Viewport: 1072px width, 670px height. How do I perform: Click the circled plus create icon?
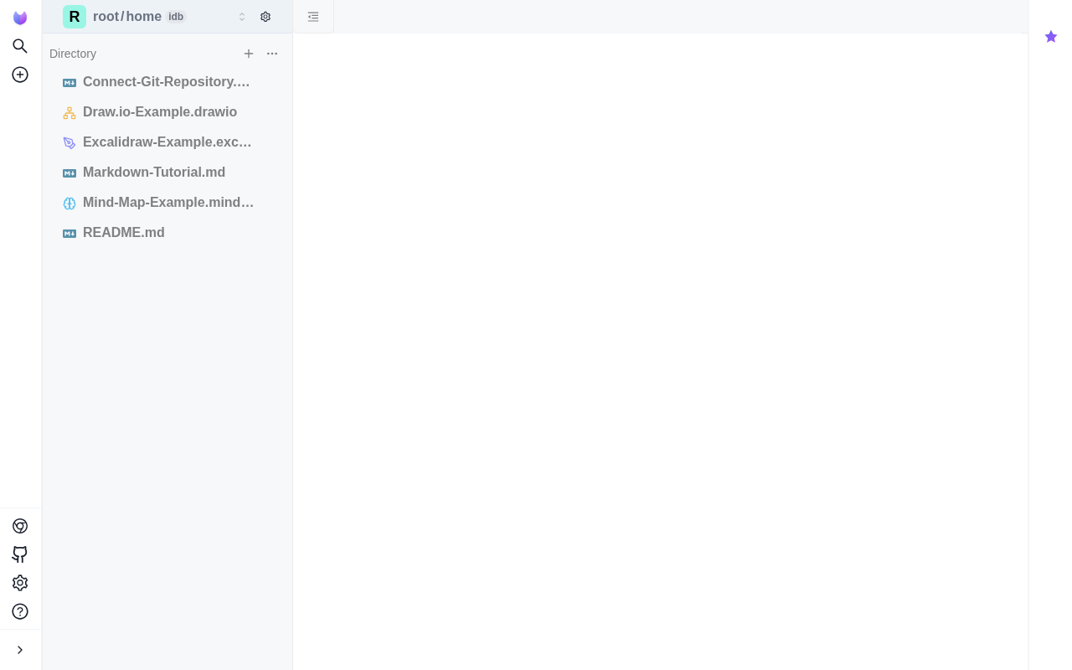[20, 75]
